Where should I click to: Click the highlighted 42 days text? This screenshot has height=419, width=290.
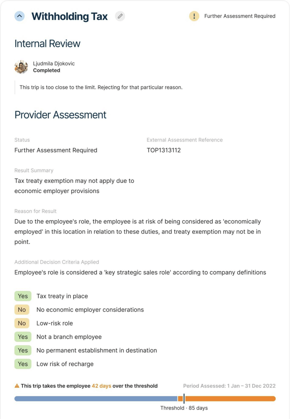click(x=101, y=386)
